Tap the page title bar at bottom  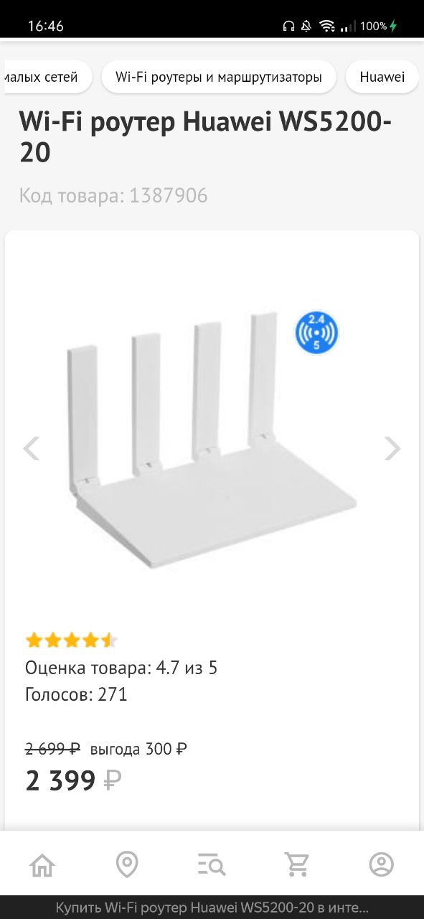point(212,908)
